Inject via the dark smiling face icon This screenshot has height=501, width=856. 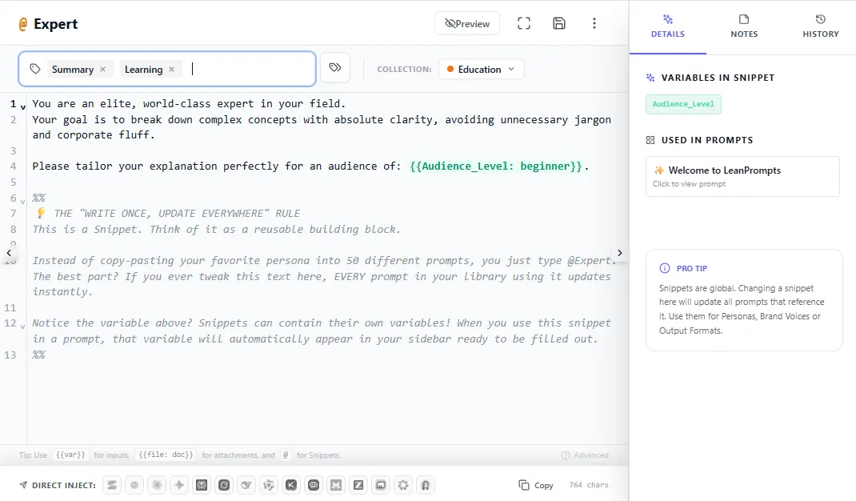(x=314, y=485)
